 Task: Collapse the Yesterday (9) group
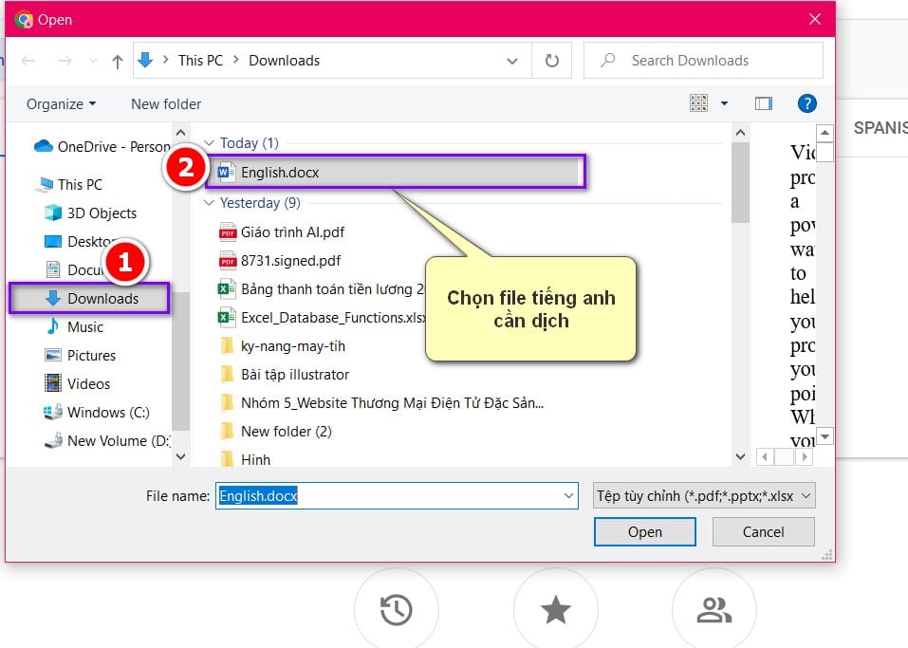click(x=209, y=203)
